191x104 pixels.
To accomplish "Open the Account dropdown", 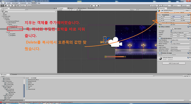I will click(167, 6).
